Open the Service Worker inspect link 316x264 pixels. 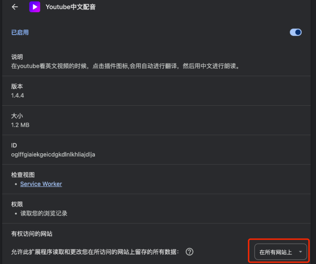point(41,184)
